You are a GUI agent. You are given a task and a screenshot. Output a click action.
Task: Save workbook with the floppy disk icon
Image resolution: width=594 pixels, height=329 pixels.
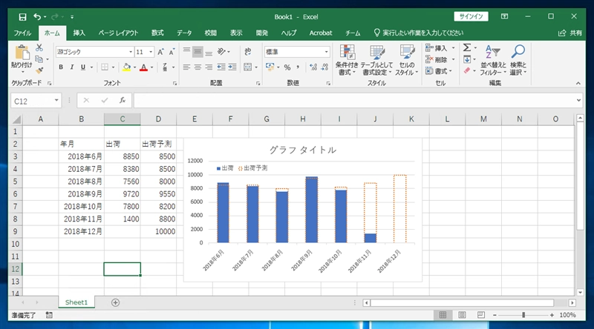coord(22,17)
